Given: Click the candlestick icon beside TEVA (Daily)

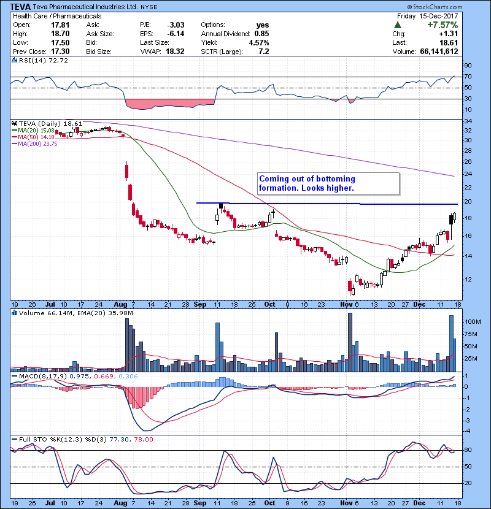Looking at the screenshot, I should 14,123.
